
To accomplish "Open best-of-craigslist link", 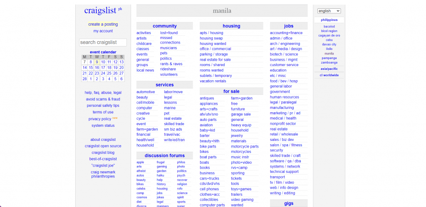I will (103, 159).
